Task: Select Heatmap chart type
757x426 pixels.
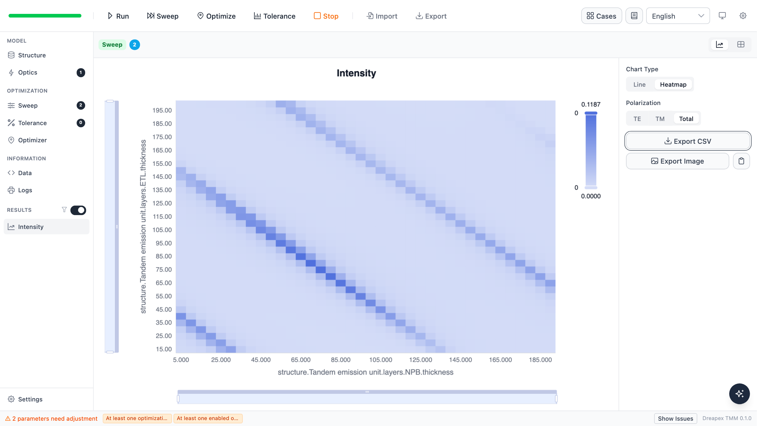Action: (673, 85)
